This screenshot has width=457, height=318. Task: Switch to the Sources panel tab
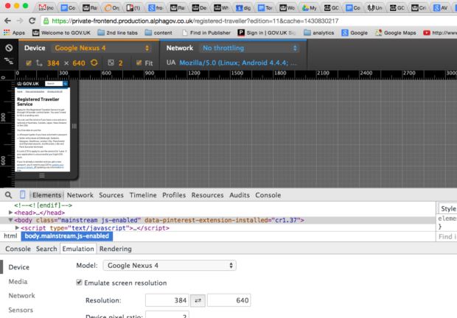click(x=111, y=195)
